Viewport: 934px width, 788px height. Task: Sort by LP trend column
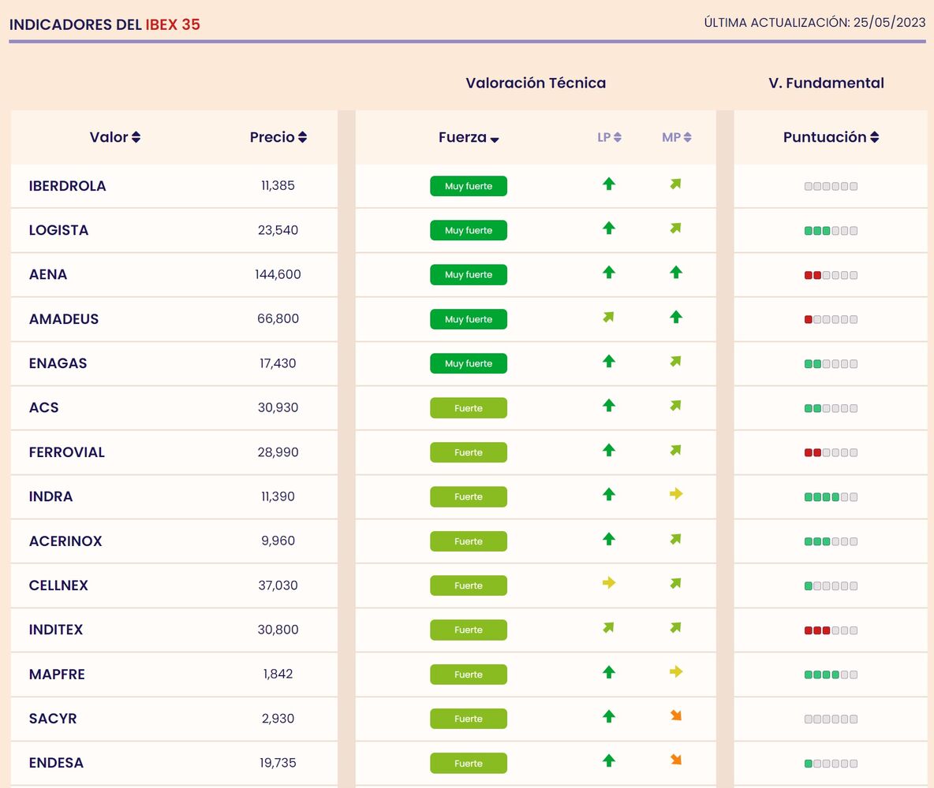pos(609,137)
